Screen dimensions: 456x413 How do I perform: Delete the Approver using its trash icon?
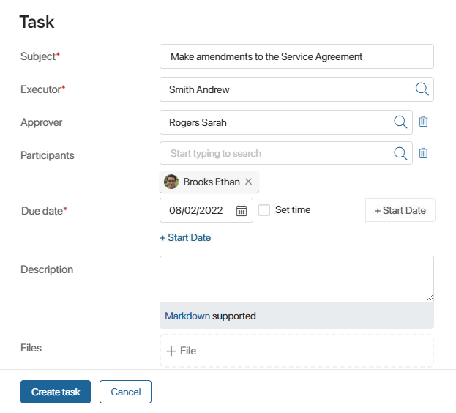pos(423,122)
